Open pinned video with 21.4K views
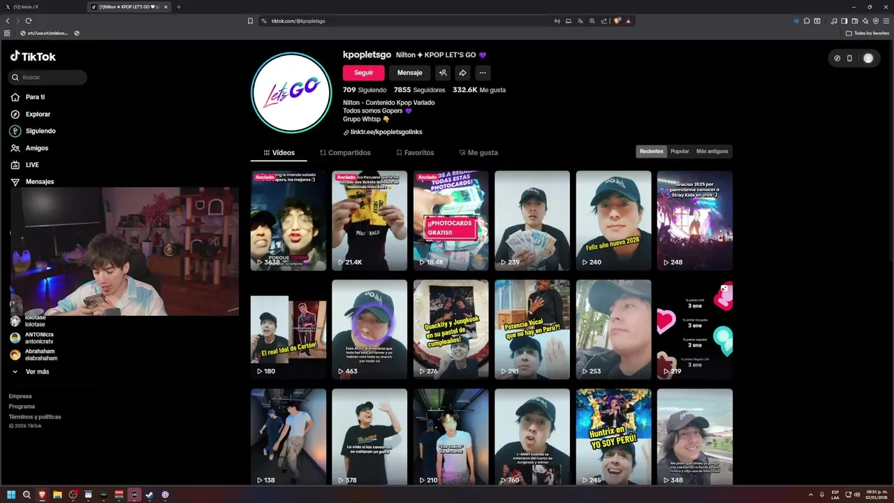This screenshot has height=503, width=894. tap(369, 221)
